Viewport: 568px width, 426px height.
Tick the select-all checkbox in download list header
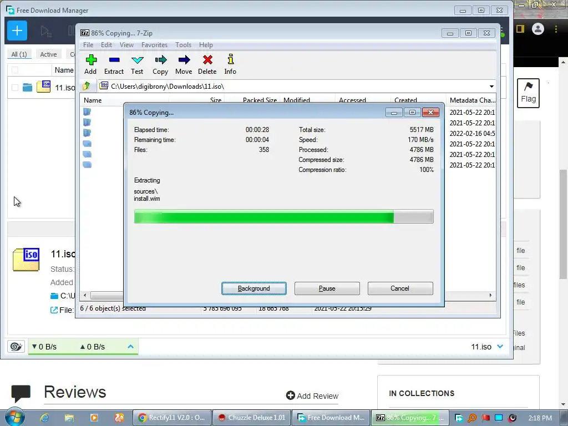pos(15,70)
